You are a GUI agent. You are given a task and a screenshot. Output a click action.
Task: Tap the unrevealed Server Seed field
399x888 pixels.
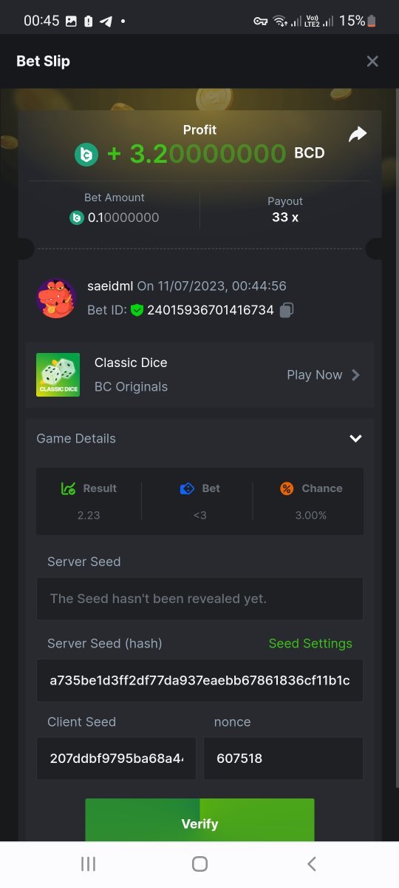click(199, 599)
